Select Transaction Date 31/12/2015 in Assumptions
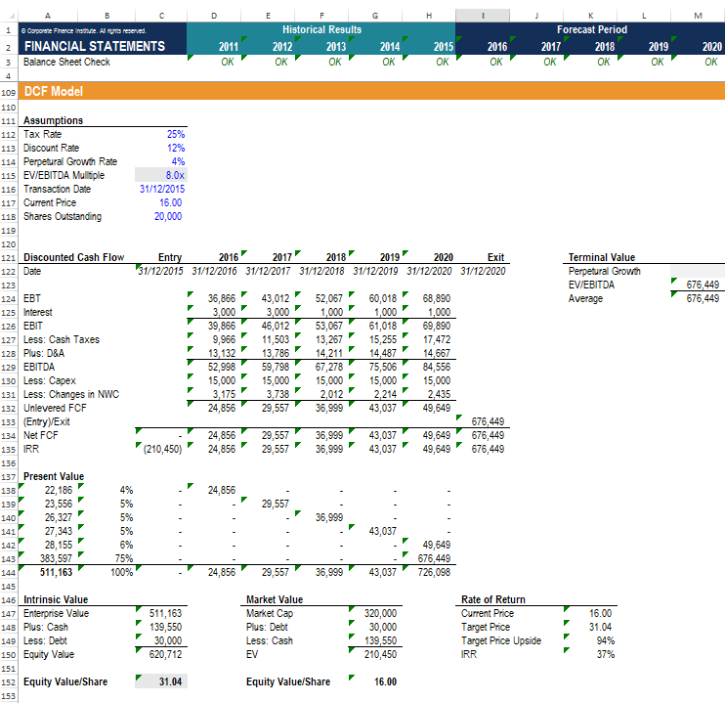 click(162, 189)
